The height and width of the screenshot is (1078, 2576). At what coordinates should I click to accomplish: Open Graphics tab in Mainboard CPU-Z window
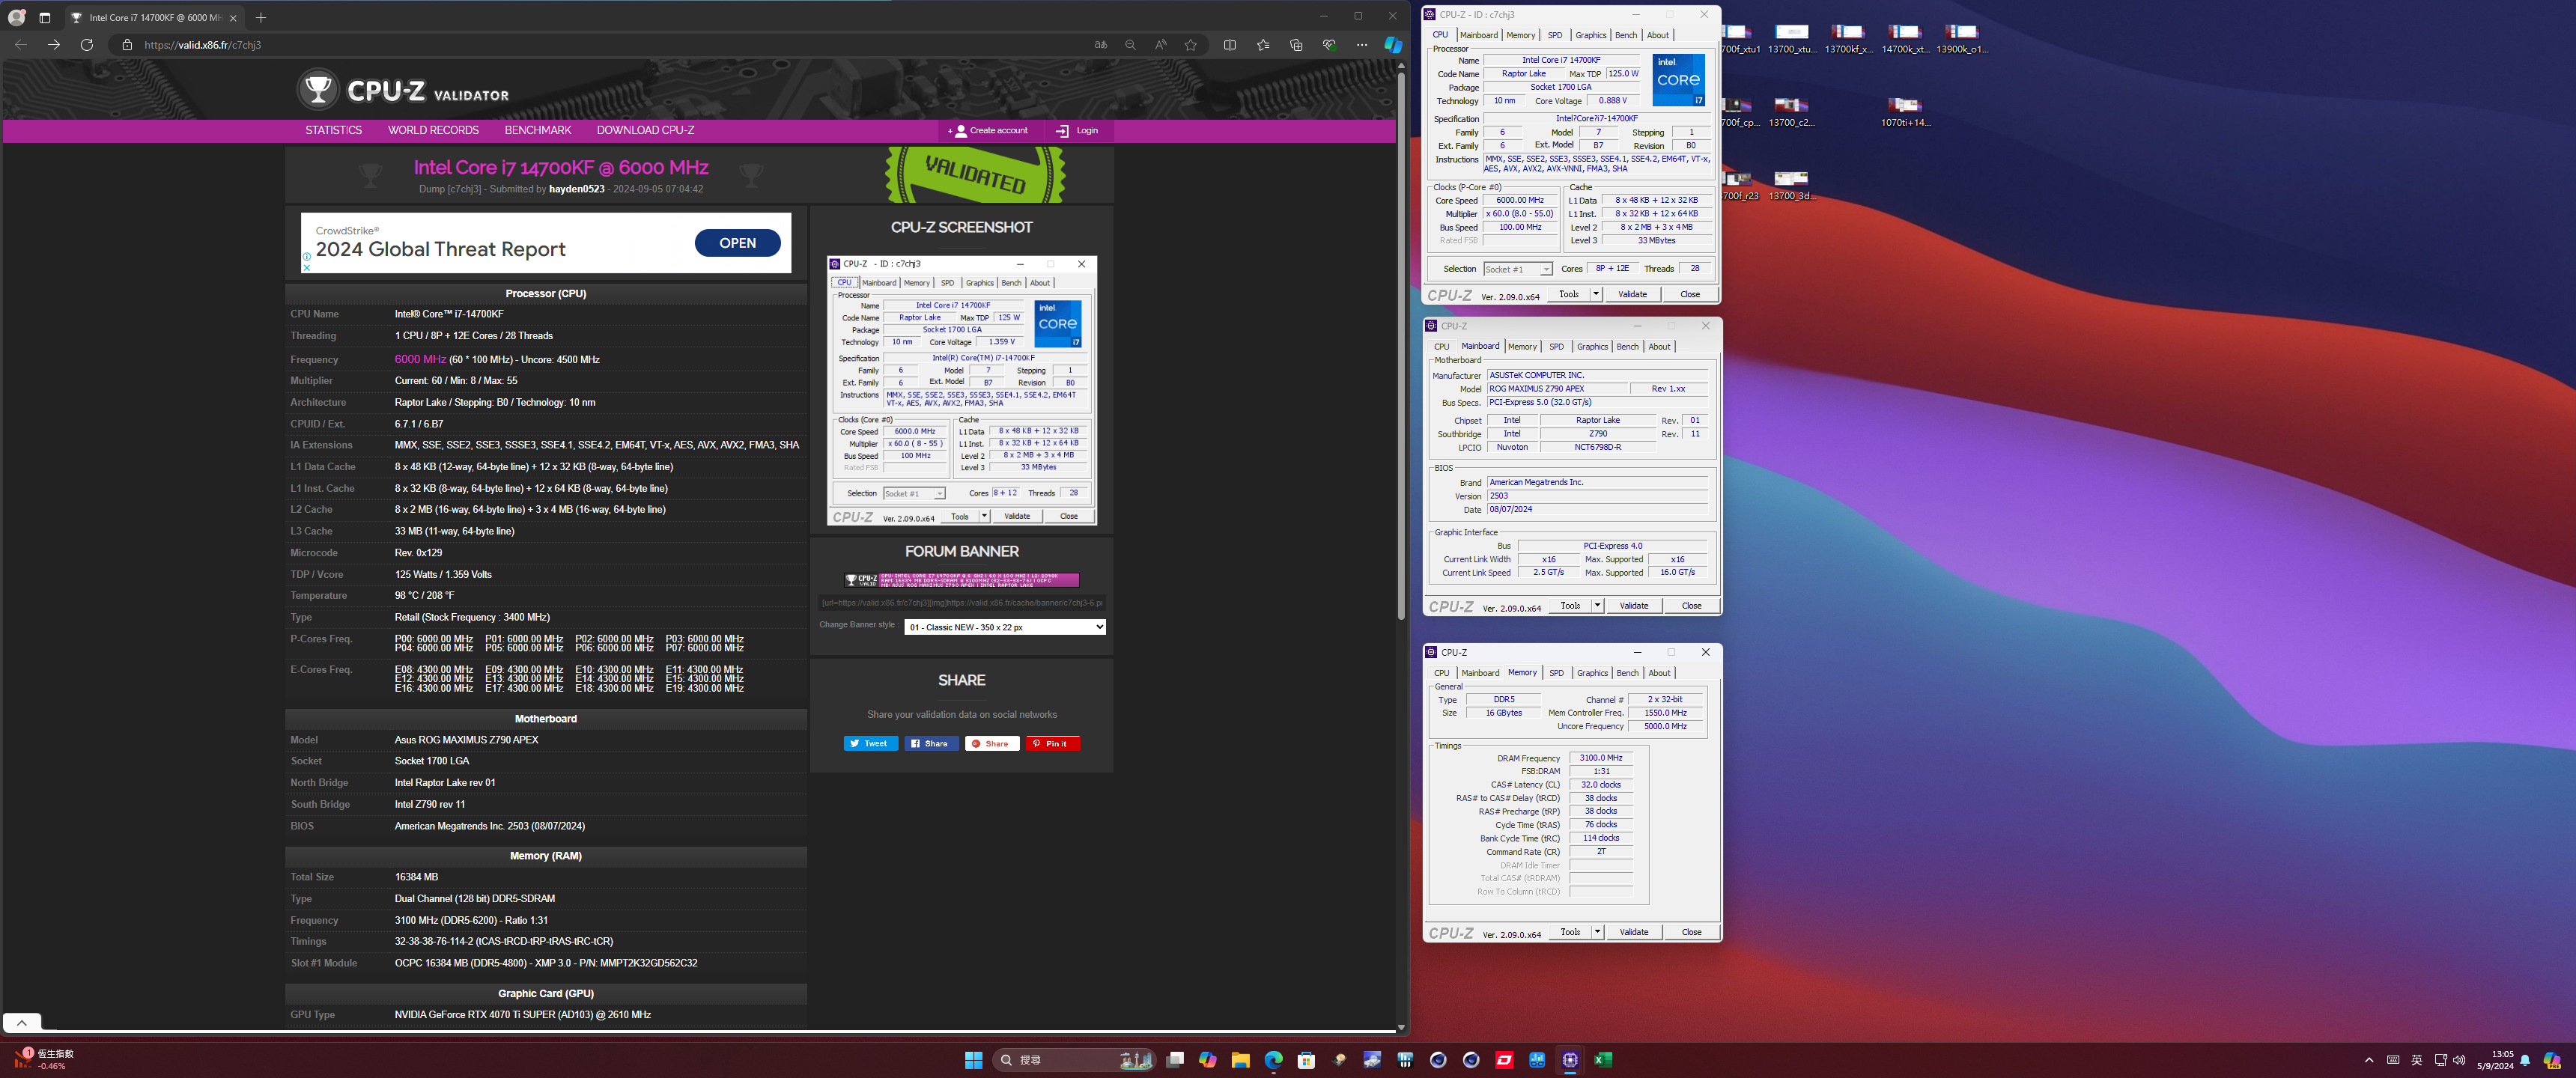pos(1592,347)
